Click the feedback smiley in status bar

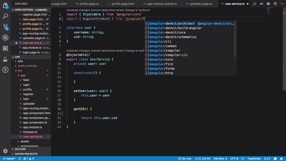(275, 159)
